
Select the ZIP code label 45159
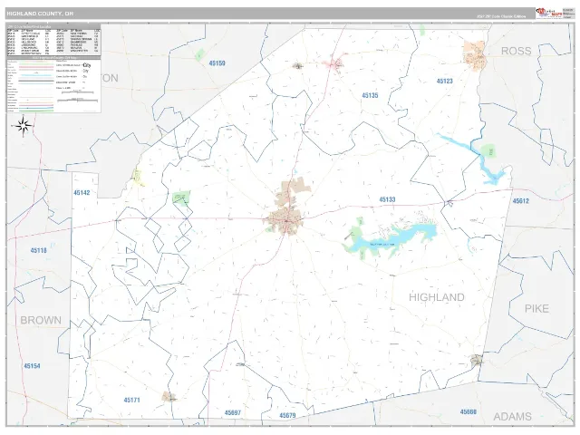click(217, 63)
